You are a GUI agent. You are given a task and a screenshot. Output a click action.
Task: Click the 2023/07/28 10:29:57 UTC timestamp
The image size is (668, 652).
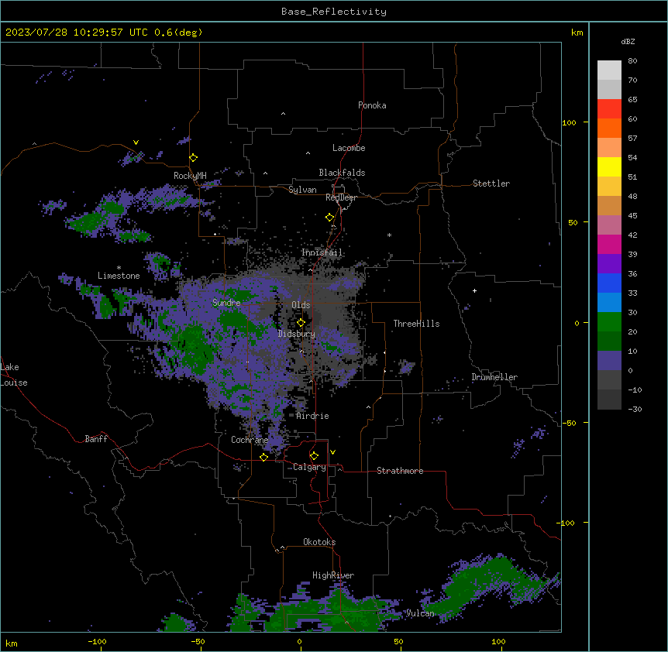(77, 33)
